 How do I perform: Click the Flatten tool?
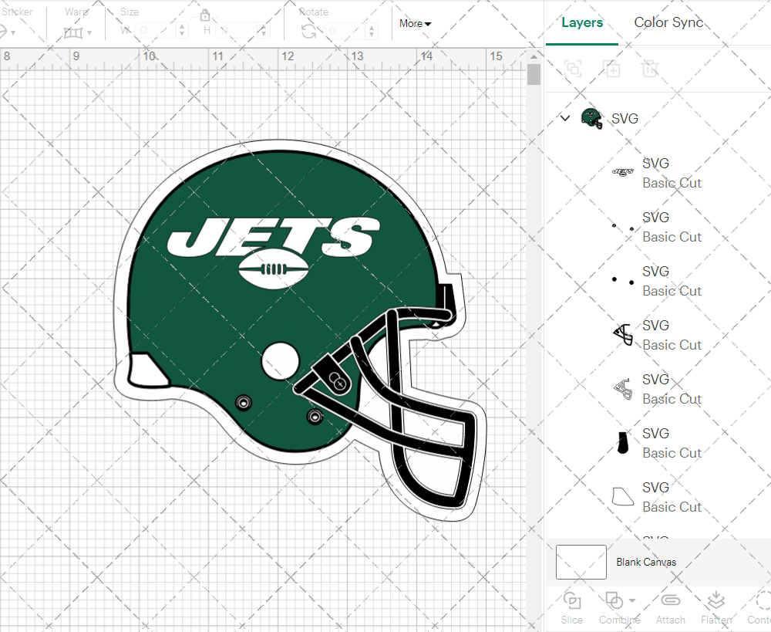click(x=716, y=608)
